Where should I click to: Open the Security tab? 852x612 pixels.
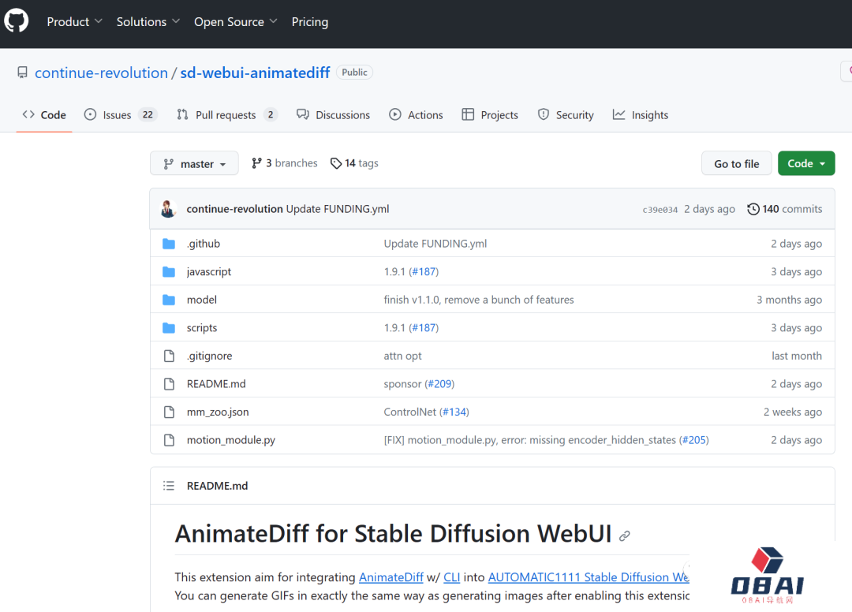click(x=566, y=115)
